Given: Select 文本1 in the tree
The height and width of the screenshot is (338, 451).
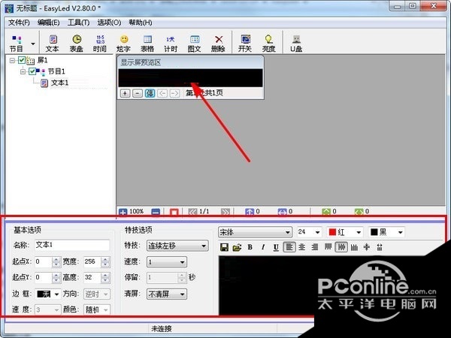Looking at the screenshot, I should (59, 83).
